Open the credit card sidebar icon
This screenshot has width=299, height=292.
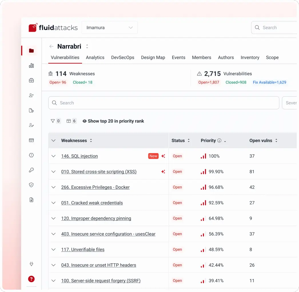coord(31,140)
